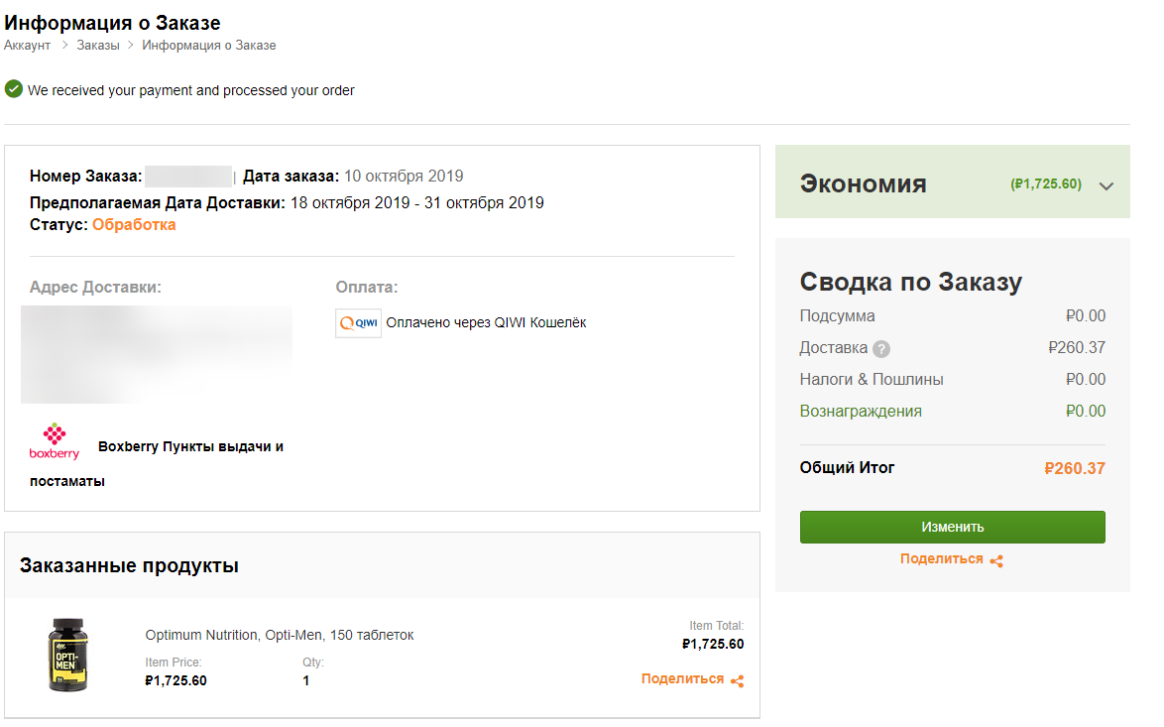Click the payment received confirmation message

[190, 90]
